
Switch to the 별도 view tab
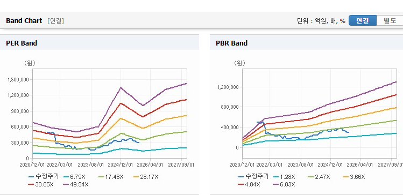point(390,20)
